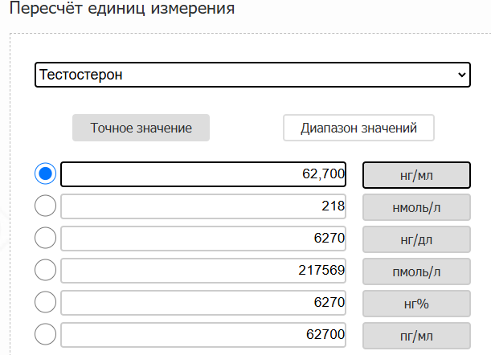Click the пг/мл unit button
This screenshot has height=355, width=491.
pos(416,336)
